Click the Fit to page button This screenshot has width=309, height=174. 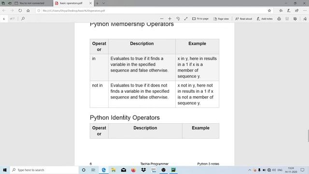(200, 19)
